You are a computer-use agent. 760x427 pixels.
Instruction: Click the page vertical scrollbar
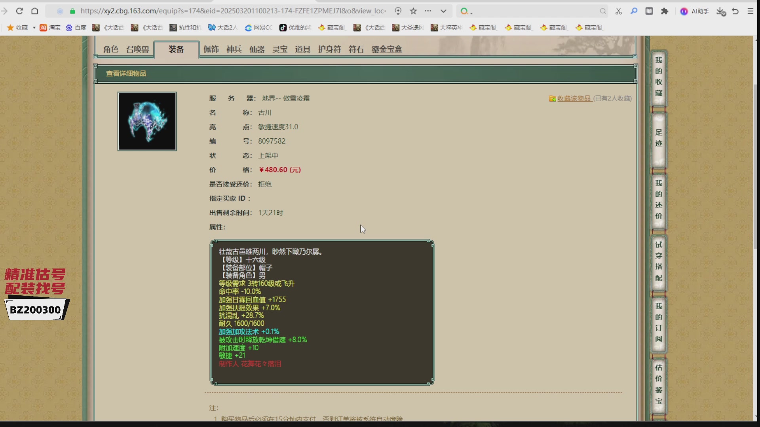click(756, 166)
